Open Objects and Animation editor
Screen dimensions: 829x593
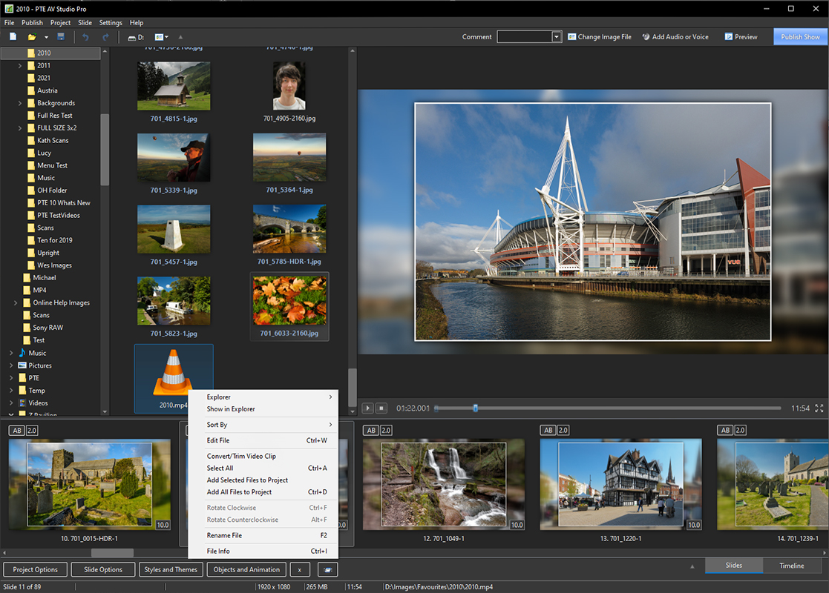(247, 570)
